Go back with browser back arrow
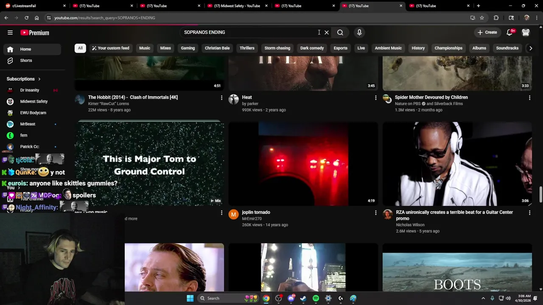Viewport: 543px width, 305px height. 6,18
